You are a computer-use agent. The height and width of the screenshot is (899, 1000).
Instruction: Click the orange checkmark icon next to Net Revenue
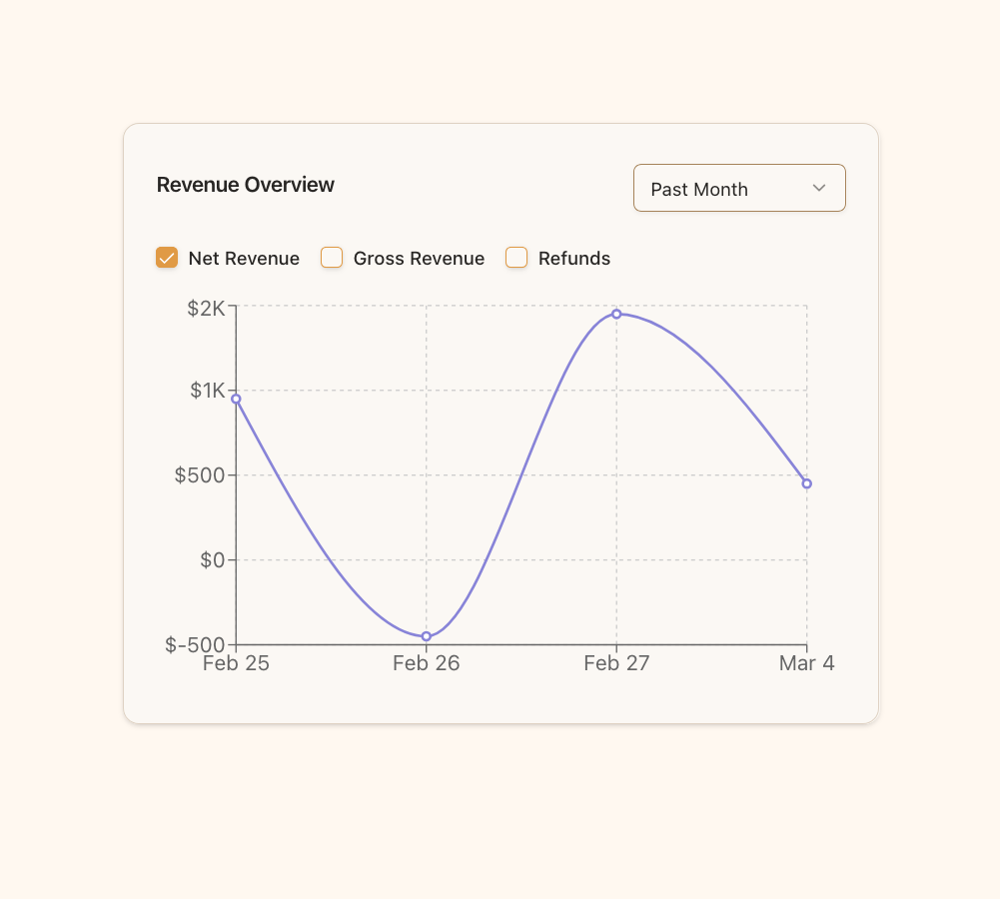[x=167, y=257]
